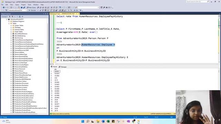Open the View menu

pos(11,4)
